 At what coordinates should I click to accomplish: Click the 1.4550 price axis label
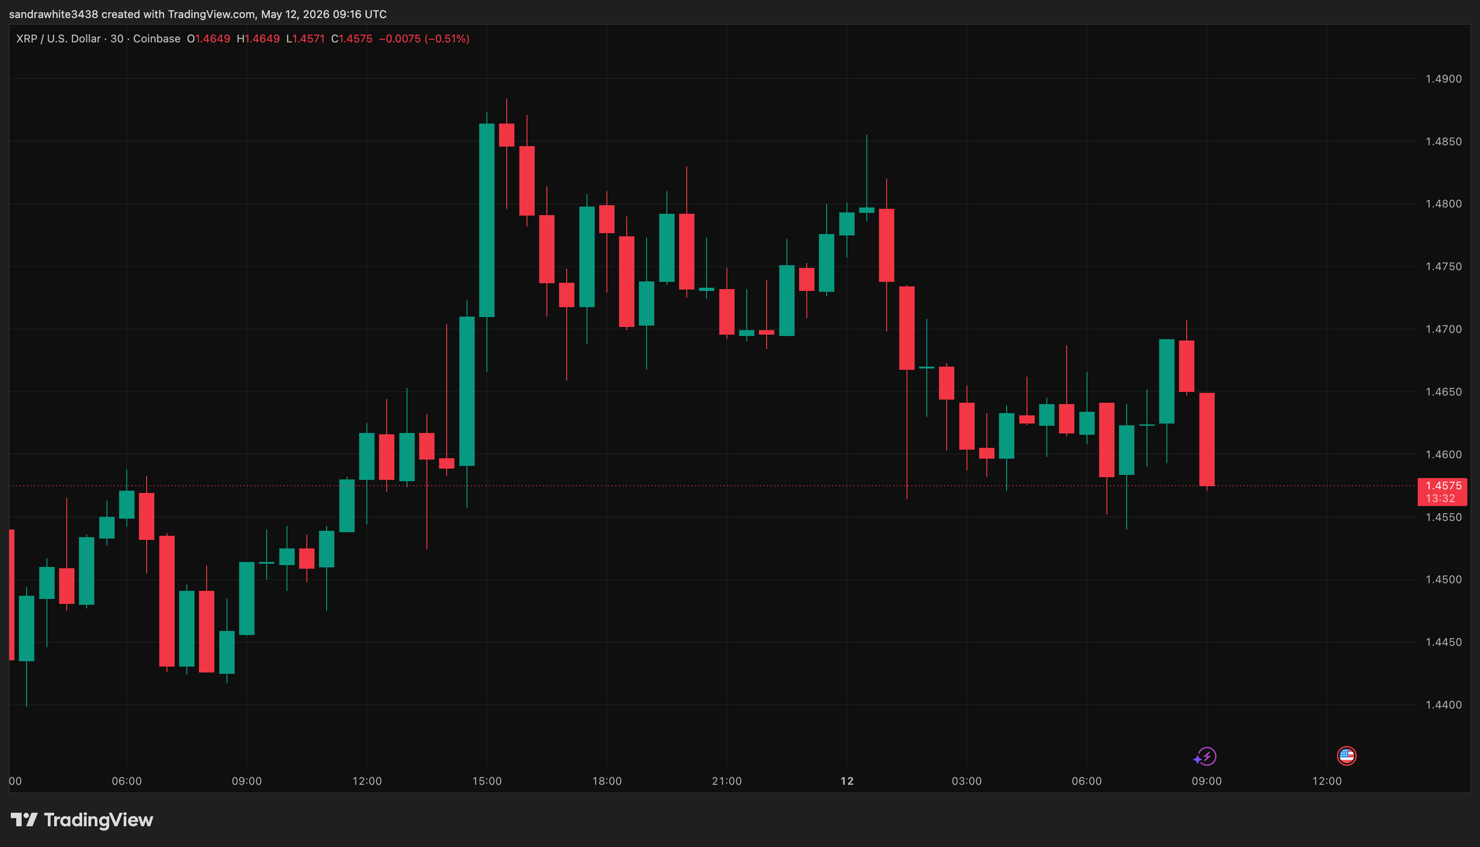tap(1443, 517)
